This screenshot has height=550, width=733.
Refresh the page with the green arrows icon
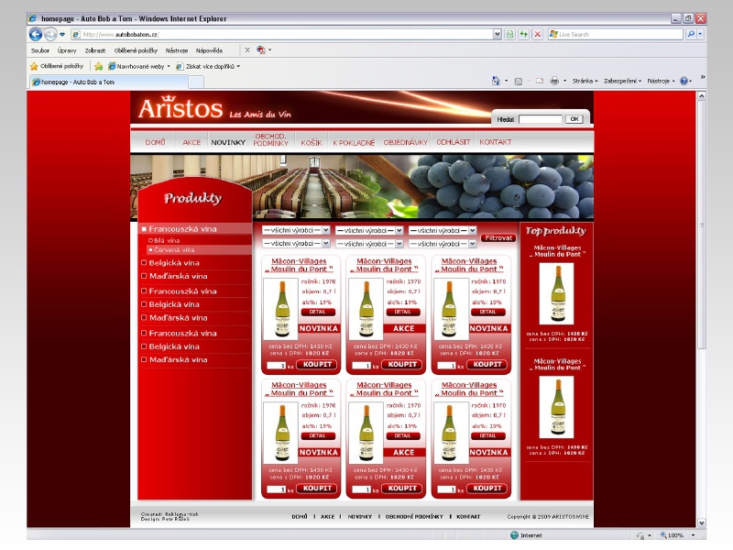tap(523, 34)
